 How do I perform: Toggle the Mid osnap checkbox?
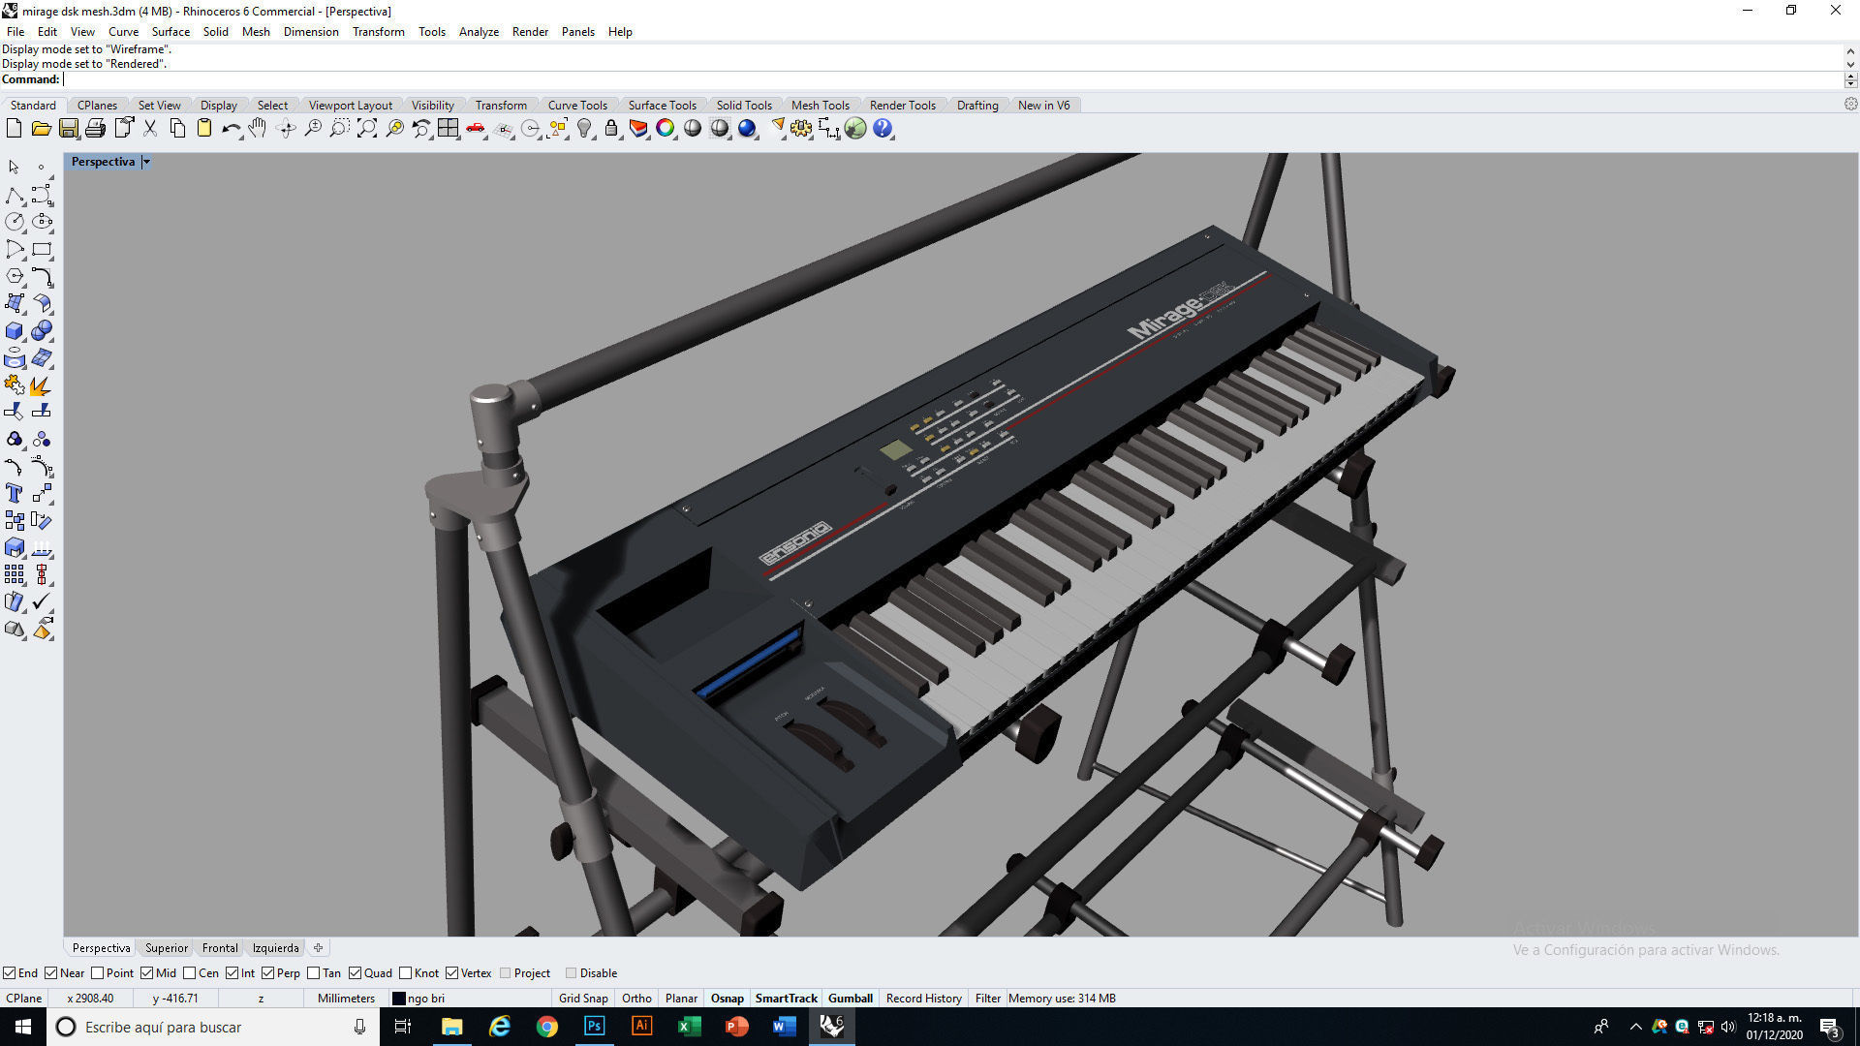pyautogui.click(x=147, y=973)
